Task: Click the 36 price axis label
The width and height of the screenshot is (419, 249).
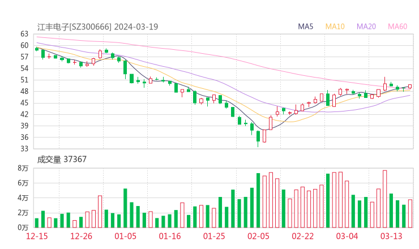Action: 24,137
